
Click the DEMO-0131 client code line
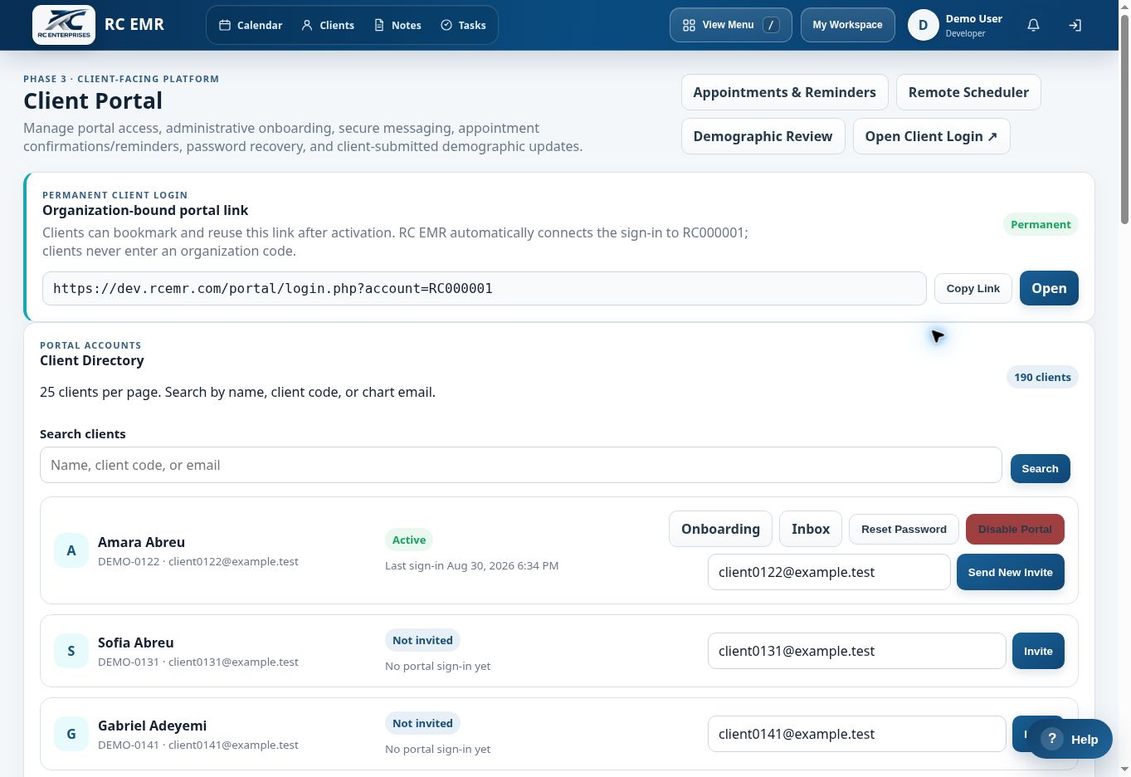tap(198, 662)
